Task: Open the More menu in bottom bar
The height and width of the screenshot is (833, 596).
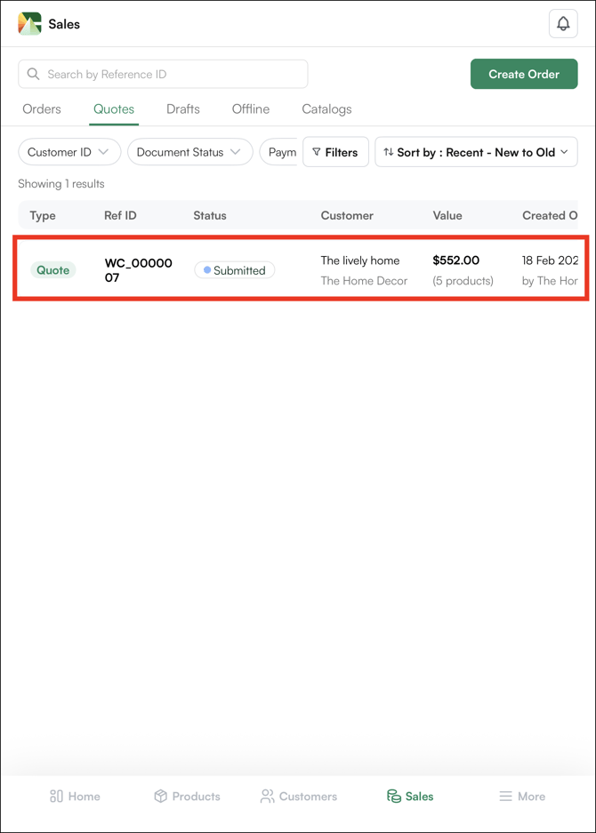Action: point(522,797)
